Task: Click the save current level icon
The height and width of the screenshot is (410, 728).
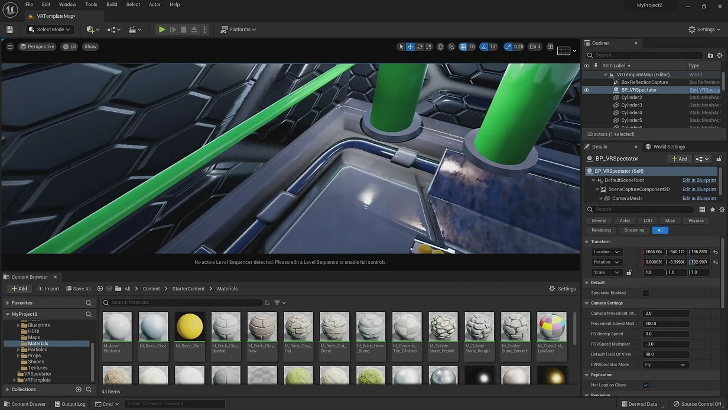Action: click(9, 30)
